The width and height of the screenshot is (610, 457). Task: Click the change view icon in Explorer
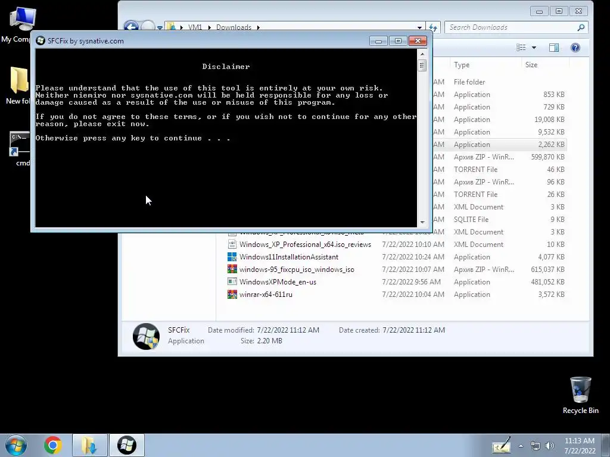[521, 48]
